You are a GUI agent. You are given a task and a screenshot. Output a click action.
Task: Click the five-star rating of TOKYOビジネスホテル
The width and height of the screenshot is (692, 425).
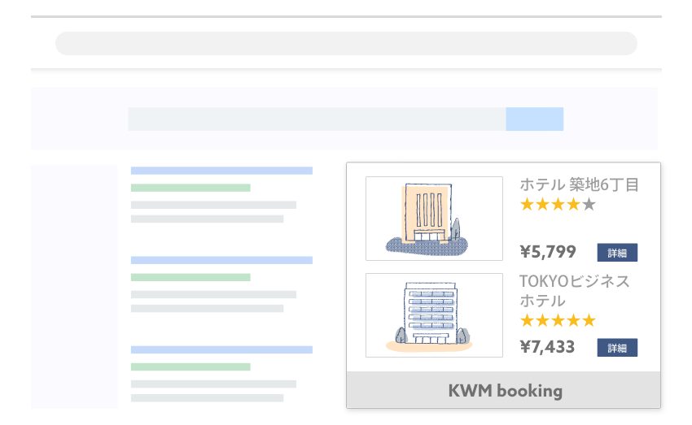click(558, 321)
